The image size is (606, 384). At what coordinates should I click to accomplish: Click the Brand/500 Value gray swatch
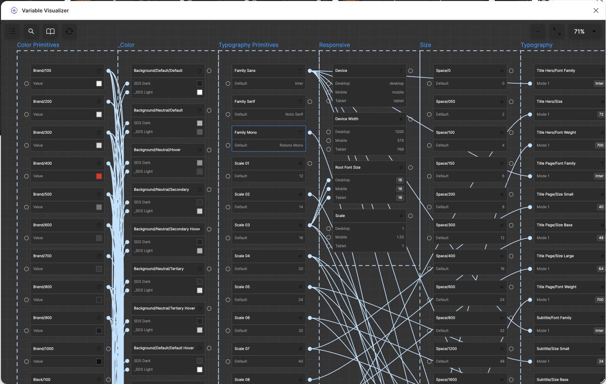pyautogui.click(x=99, y=207)
